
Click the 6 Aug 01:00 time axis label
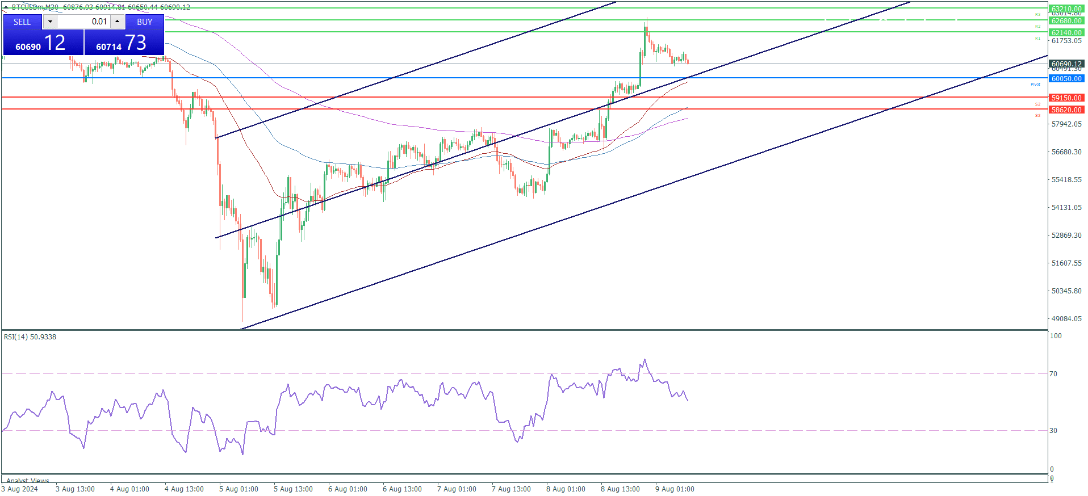[x=348, y=489]
